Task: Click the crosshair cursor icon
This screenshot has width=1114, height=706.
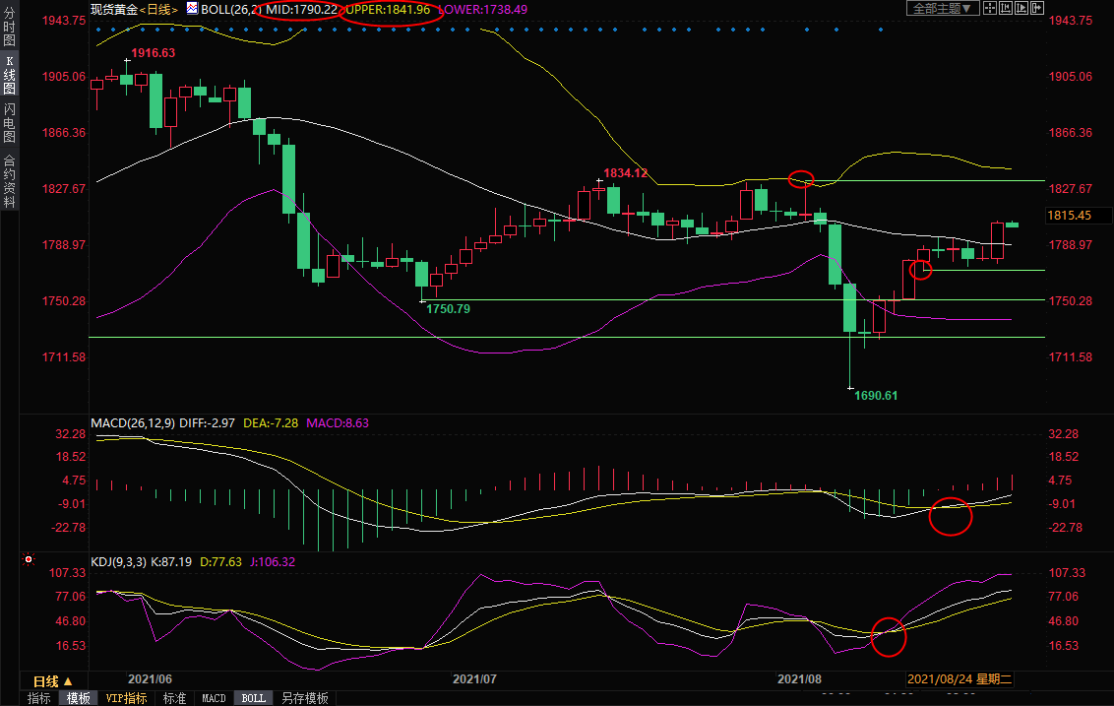Action: click(x=992, y=8)
